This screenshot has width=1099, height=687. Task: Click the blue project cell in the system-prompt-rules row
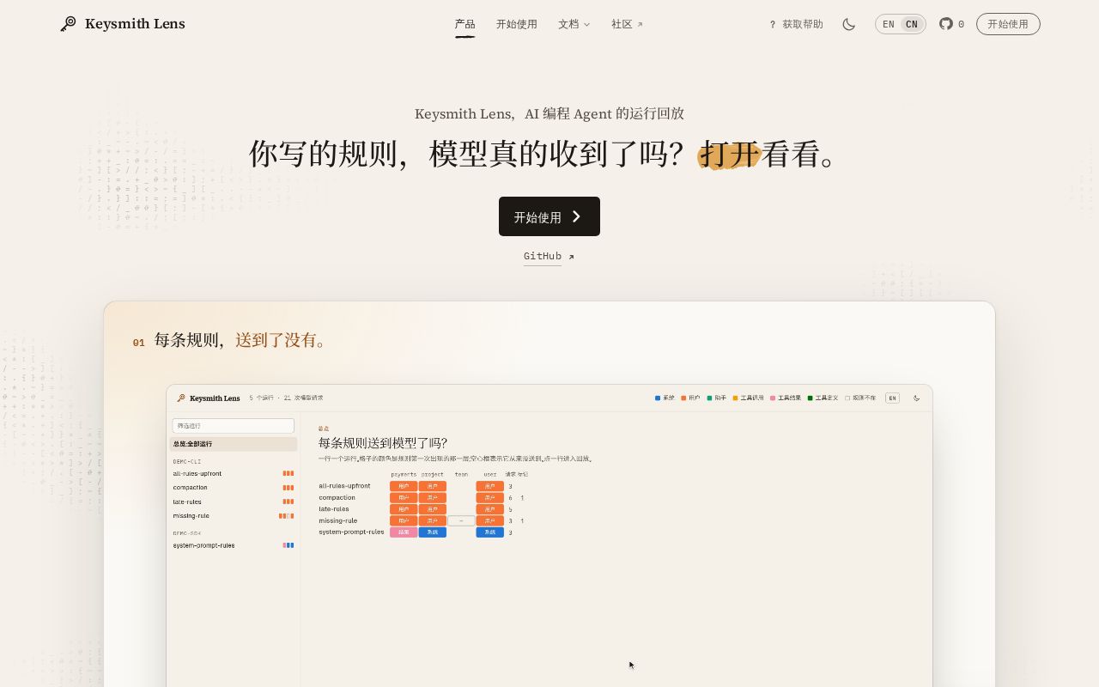click(x=433, y=532)
